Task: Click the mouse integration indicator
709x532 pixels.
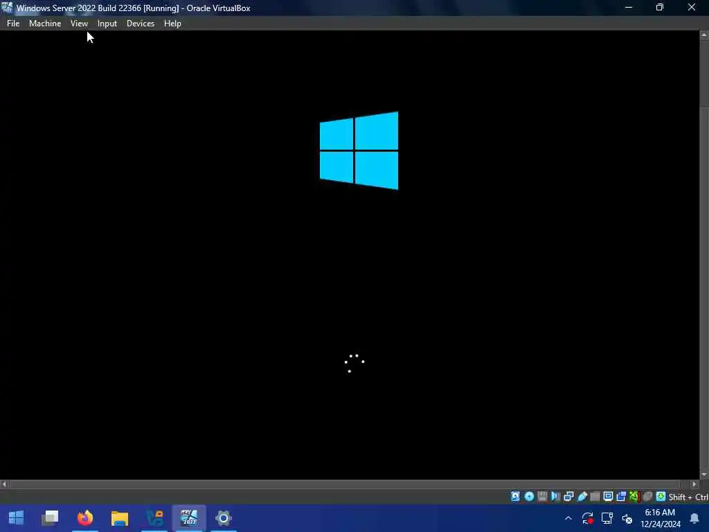Action: [x=647, y=496]
